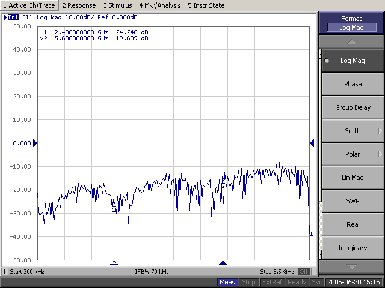Open the 4 Mkr/Analysis menu

(160, 5)
